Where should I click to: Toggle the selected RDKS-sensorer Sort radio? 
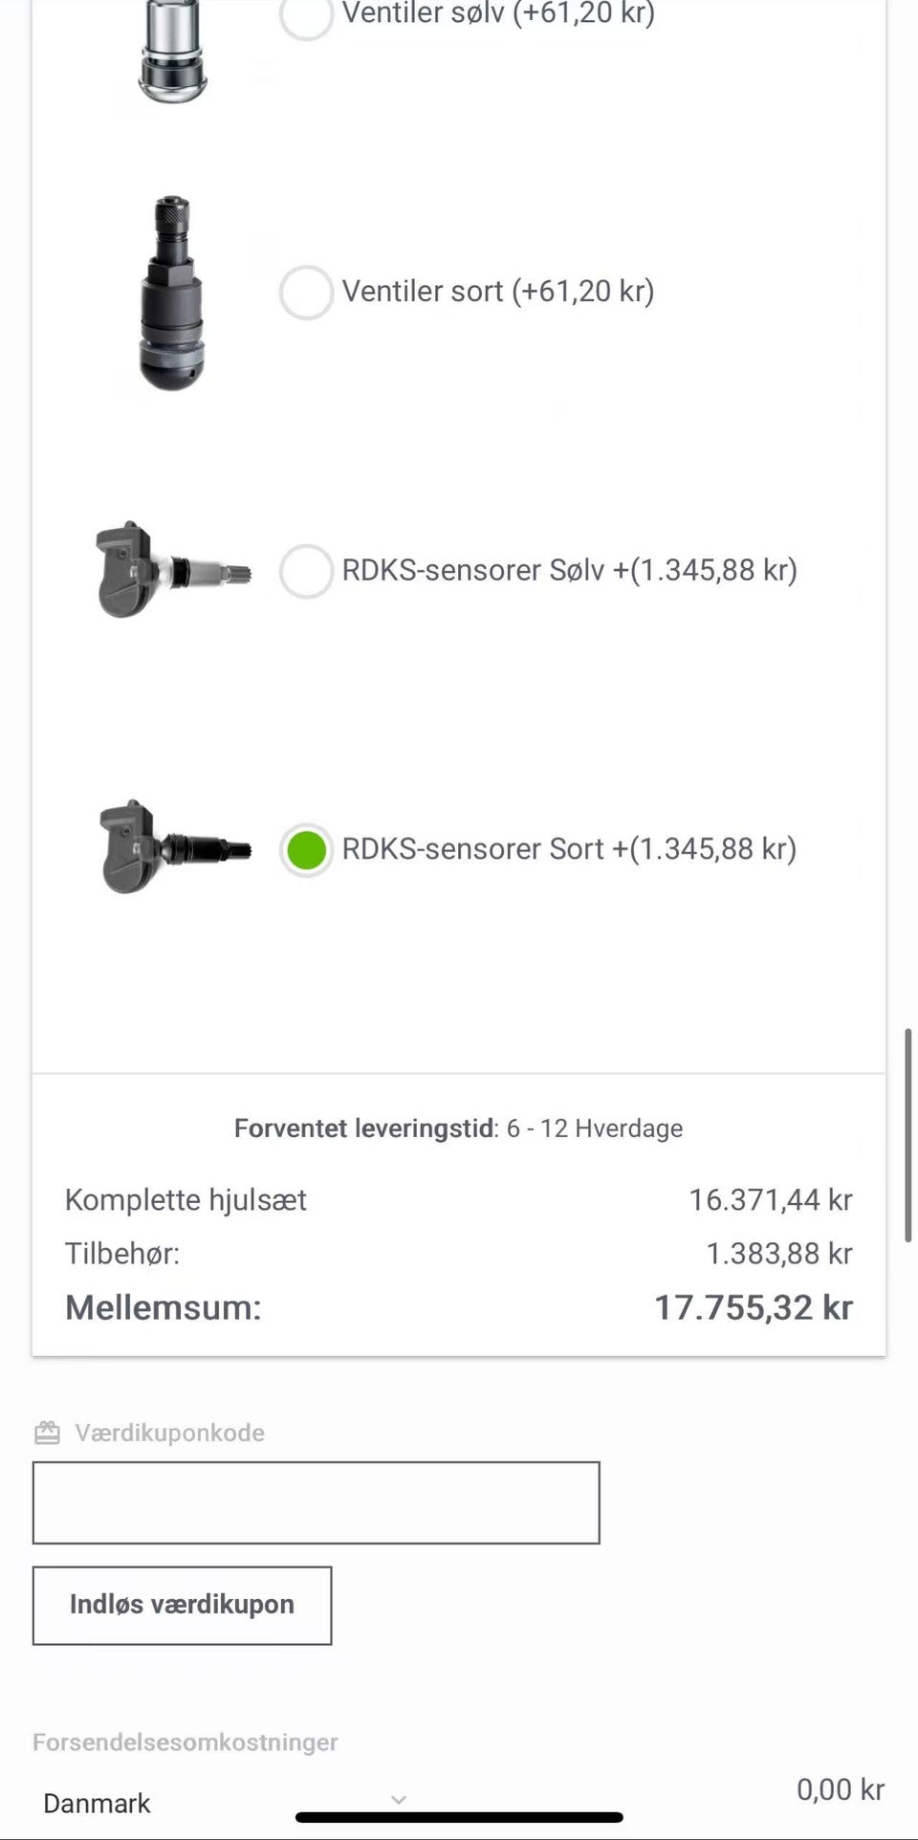pyautogui.click(x=306, y=849)
